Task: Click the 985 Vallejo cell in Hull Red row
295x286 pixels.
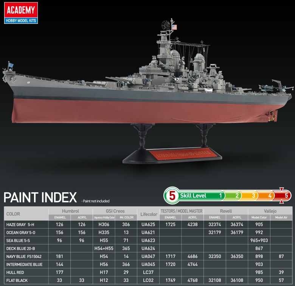Action: pos(259,272)
